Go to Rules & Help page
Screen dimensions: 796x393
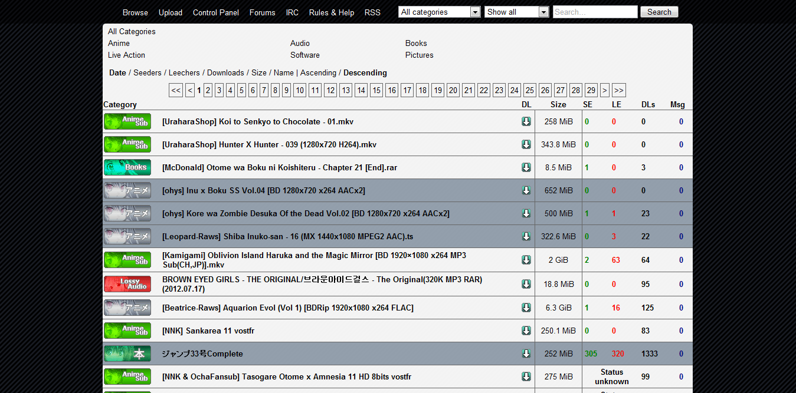click(x=332, y=12)
